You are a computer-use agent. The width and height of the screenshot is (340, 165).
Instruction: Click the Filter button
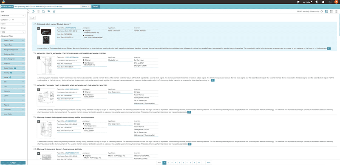point(13,162)
